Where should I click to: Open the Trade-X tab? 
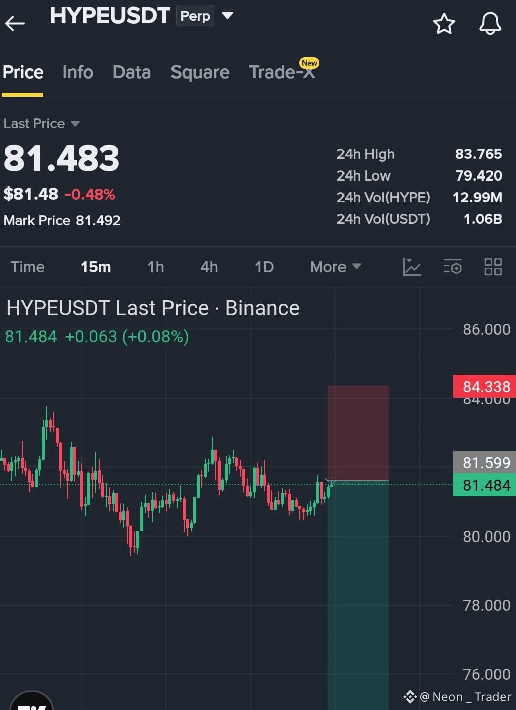[x=282, y=72]
